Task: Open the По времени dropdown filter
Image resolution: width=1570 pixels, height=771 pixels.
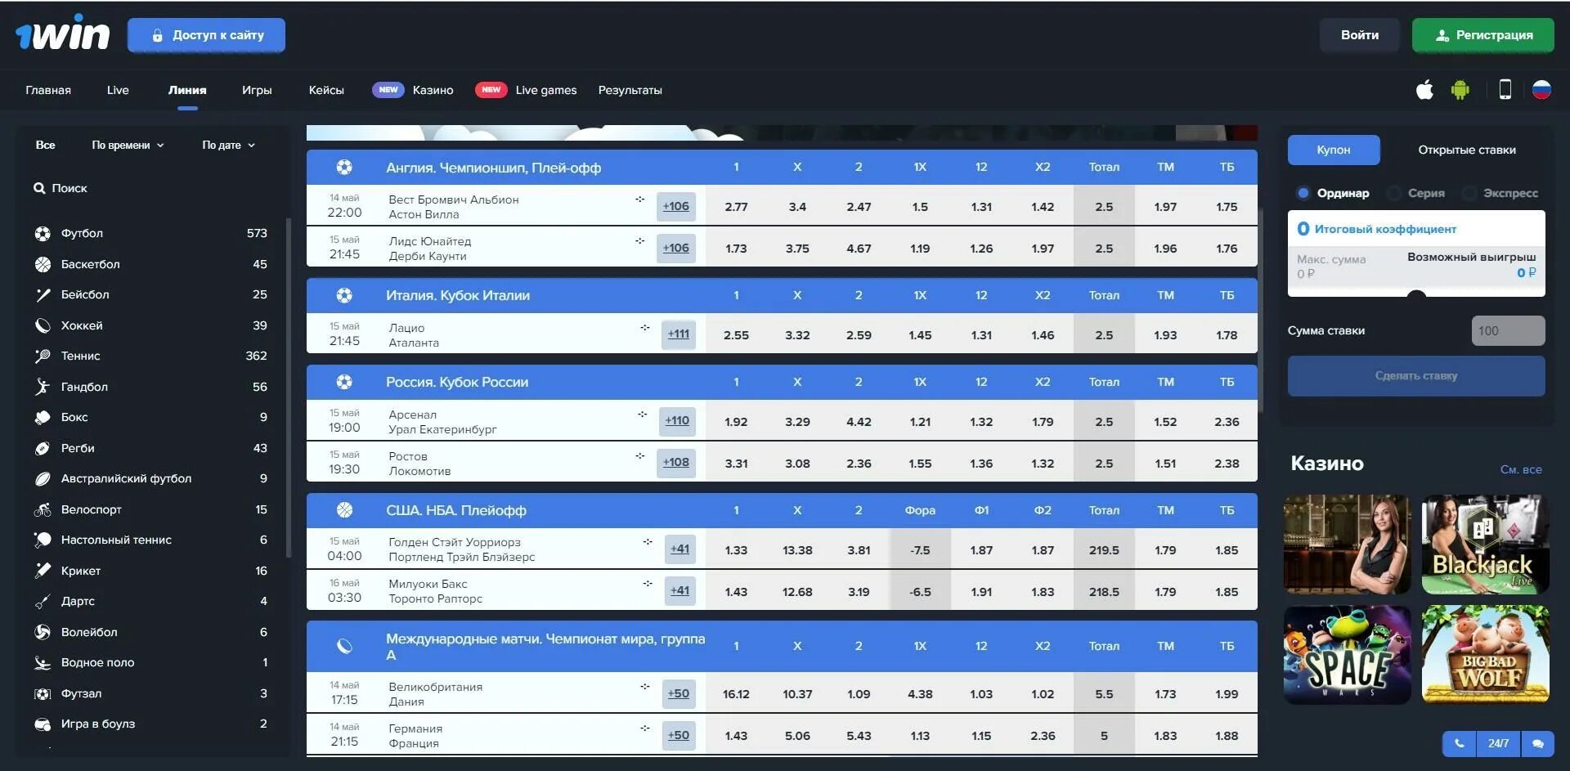Action: (x=128, y=145)
